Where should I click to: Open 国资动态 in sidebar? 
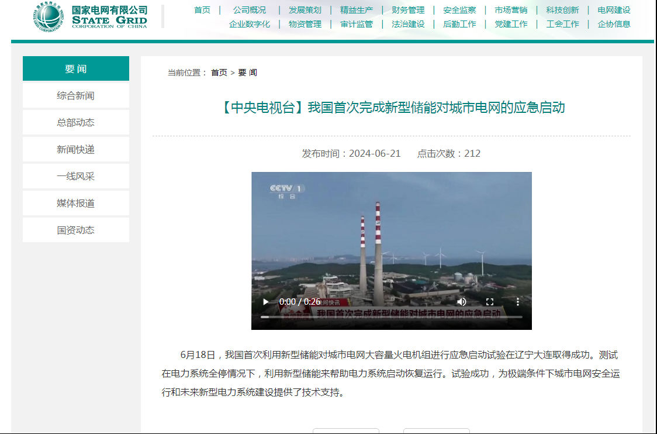tap(76, 230)
